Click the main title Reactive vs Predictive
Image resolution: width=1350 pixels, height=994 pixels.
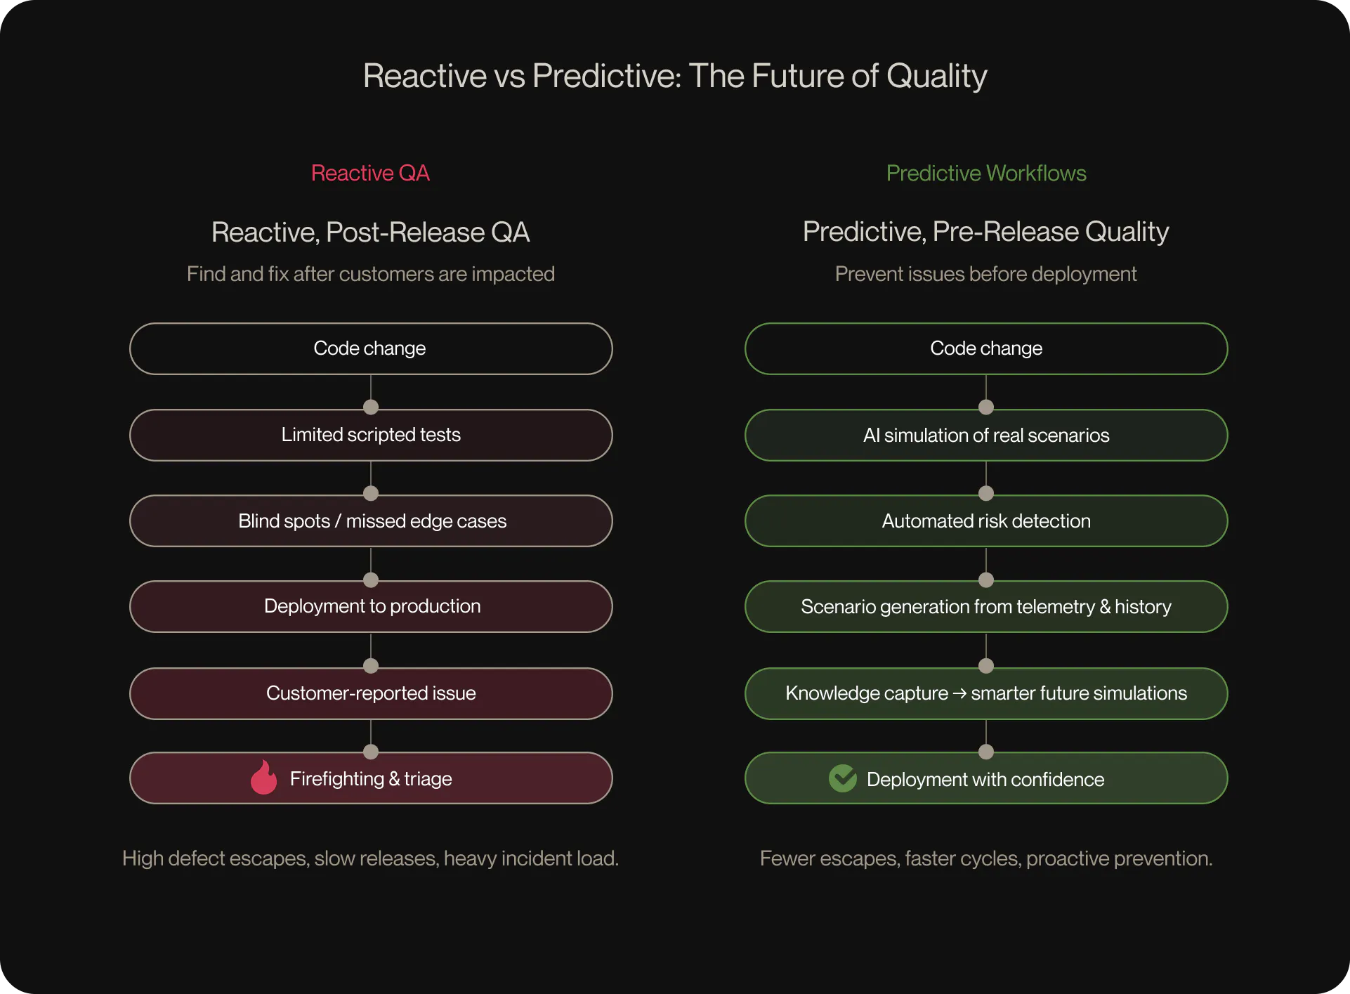click(674, 76)
